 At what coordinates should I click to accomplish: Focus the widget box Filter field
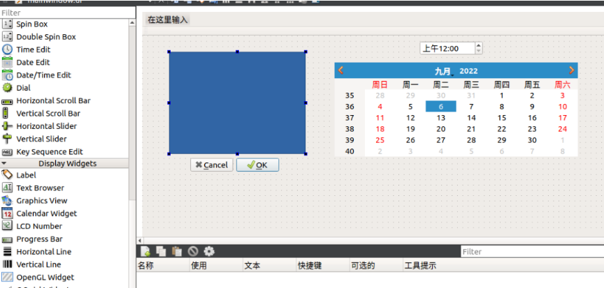[68, 13]
